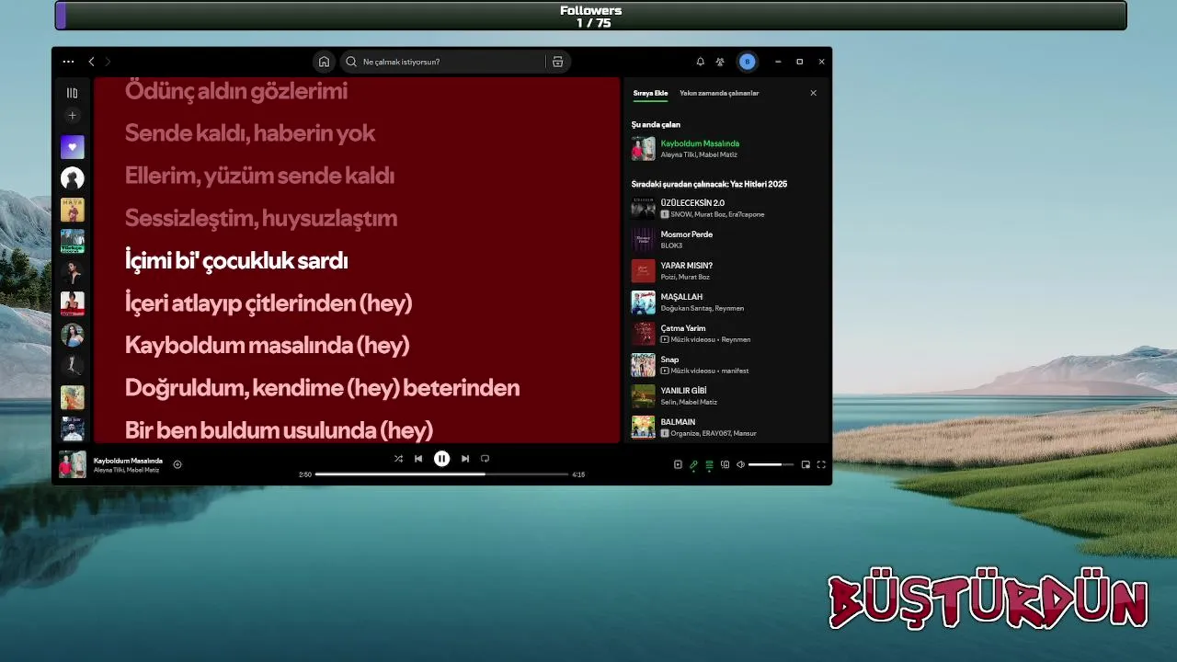1177x662 pixels.
Task: Open Browse icon in search bar
Action: pos(557,62)
